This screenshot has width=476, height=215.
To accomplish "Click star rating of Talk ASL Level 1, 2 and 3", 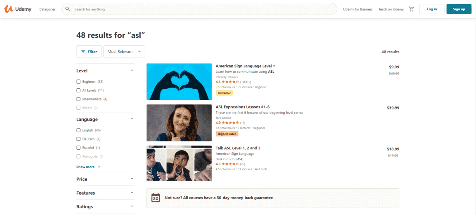I will tap(230, 164).
